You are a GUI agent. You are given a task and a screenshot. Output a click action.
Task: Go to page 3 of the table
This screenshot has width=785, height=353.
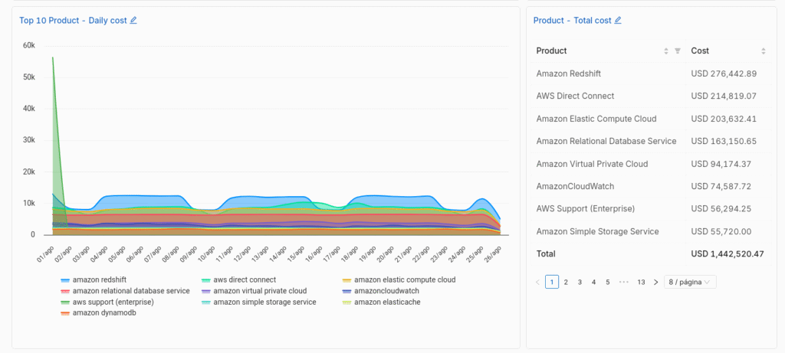coord(580,282)
